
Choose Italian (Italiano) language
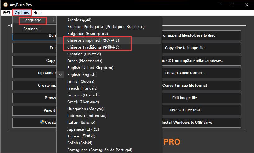[109, 123]
